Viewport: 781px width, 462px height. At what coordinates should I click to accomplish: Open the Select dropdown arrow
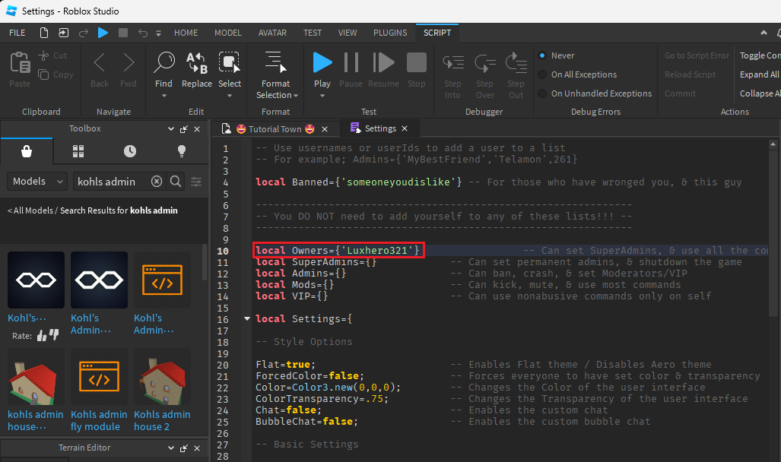[x=230, y=96]
